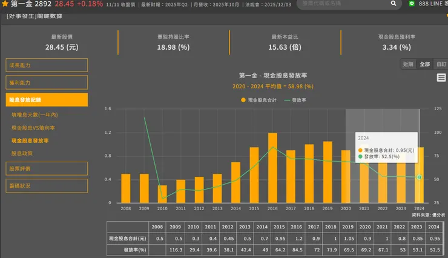448x258 pixels.
Task: Expand the 籌碼狀況 section
Action: [47, 186]
